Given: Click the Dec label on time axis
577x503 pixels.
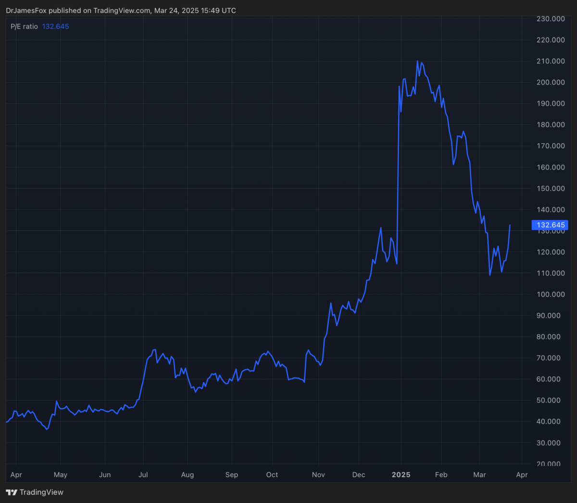Looking at the screenshot, I should click(359, 475).
